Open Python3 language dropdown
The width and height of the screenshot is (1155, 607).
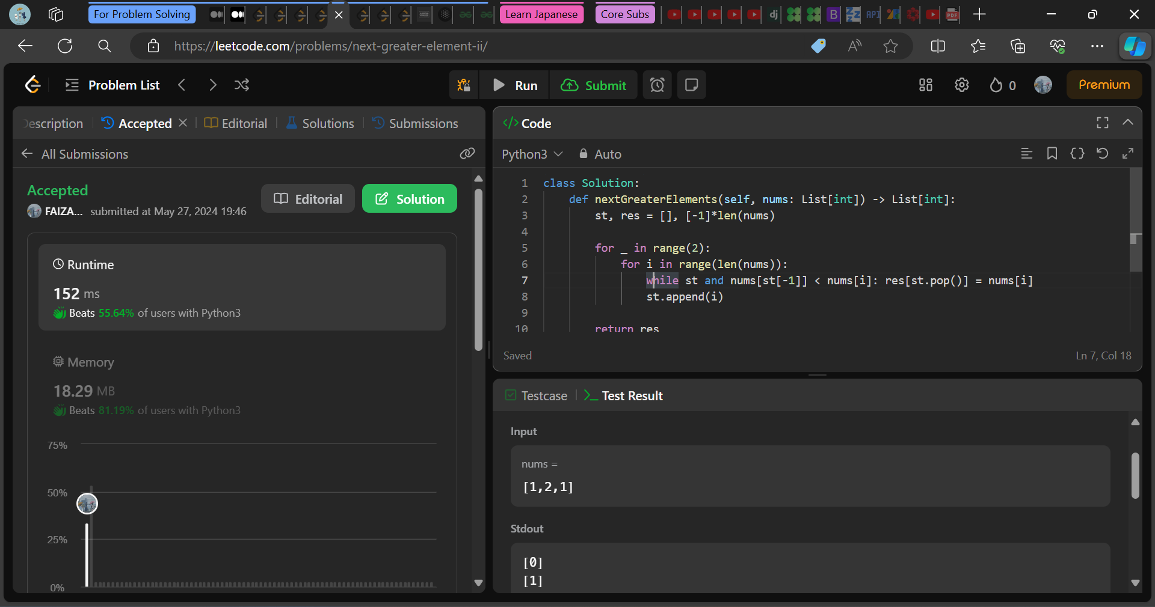(x=532, y=154)
